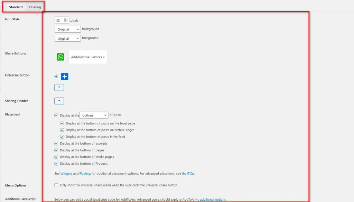Image resolution: width=354 pixels, height=202 pixels.
Task: Click the WhatsApp share button icon
Action: coord(60,57)
